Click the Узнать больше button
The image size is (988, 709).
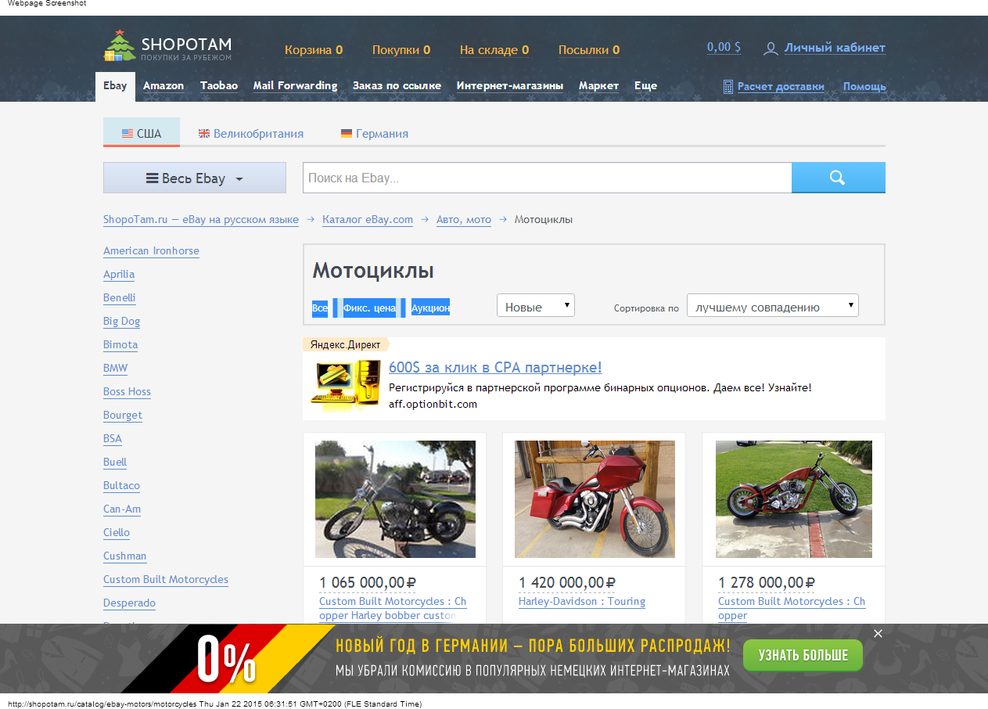pos(803,655)
